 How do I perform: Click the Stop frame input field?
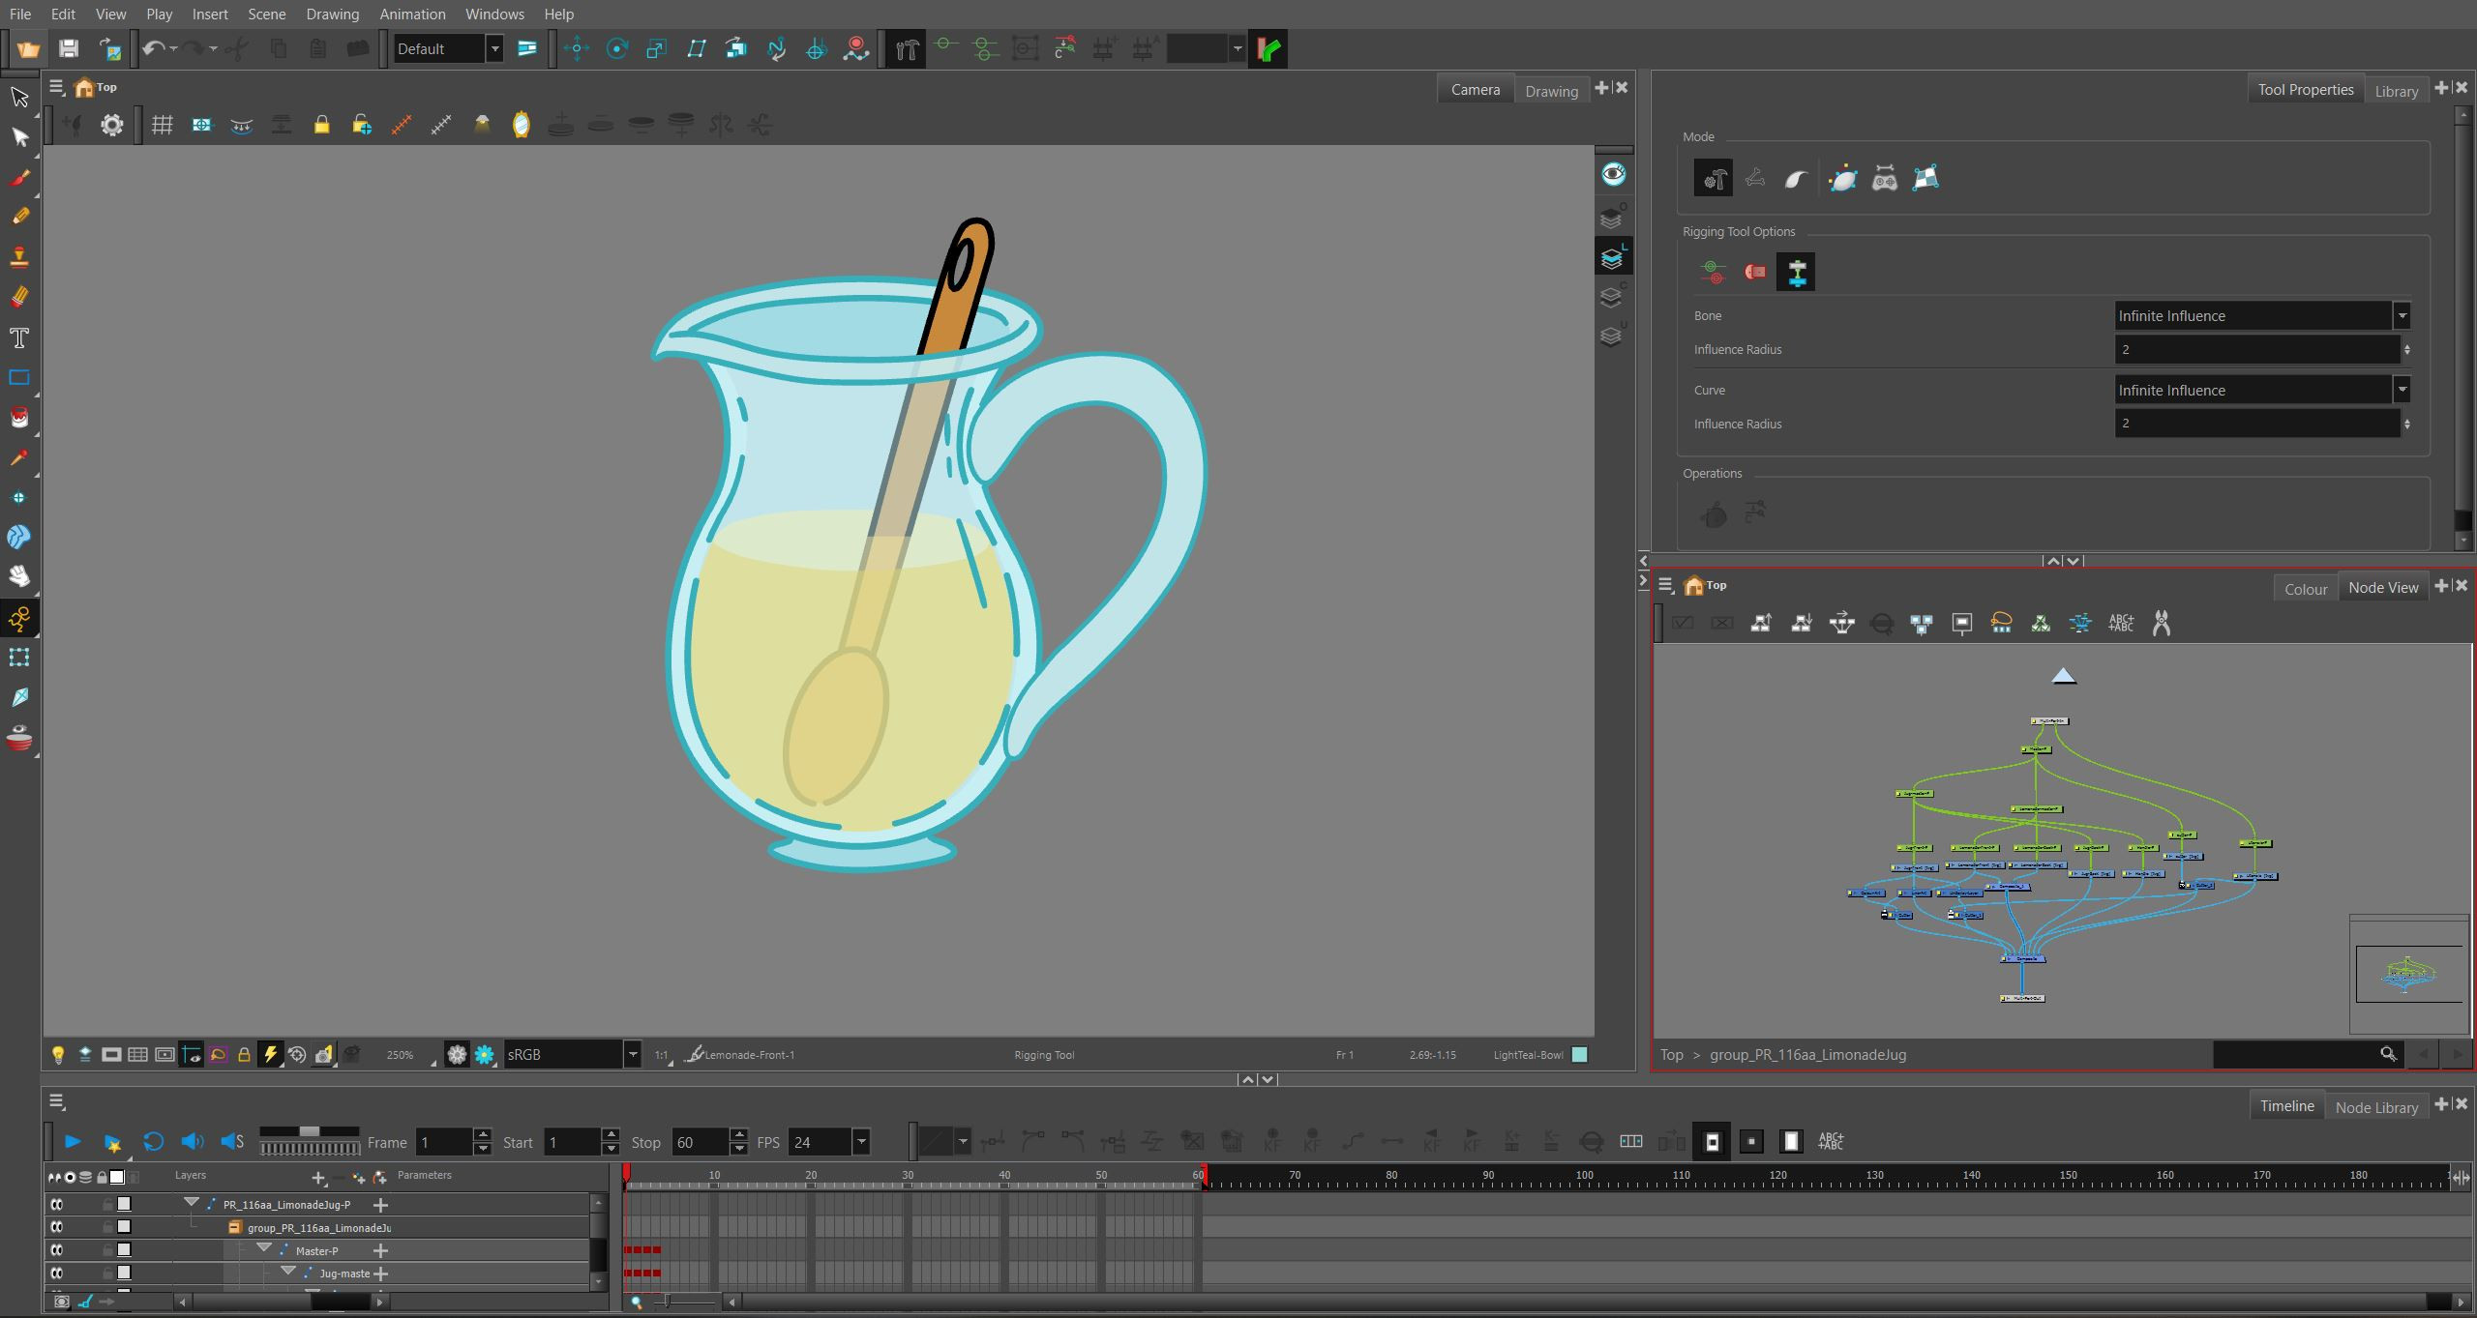click(x=701, y=1142)
